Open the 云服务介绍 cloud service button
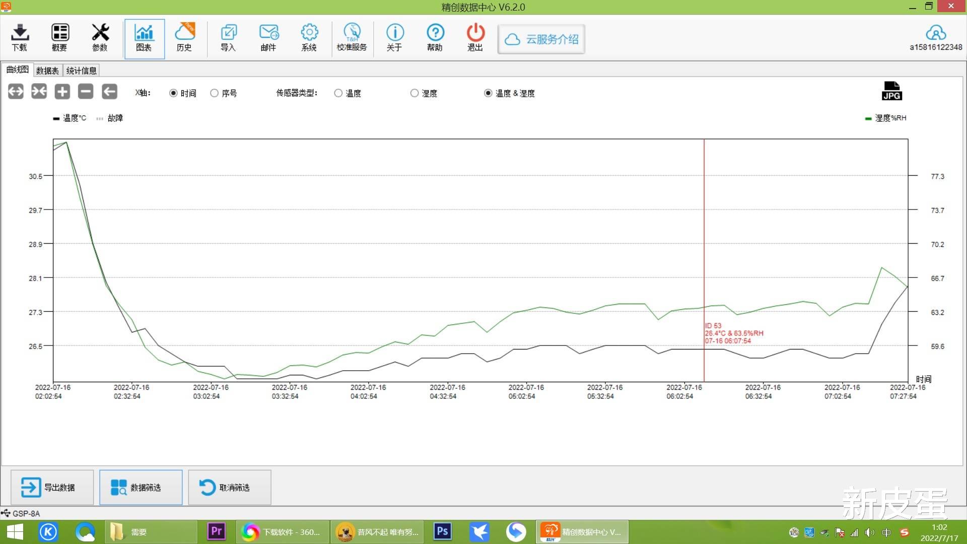The height and width of the screenshot is (544, 967). pos(541,39)
